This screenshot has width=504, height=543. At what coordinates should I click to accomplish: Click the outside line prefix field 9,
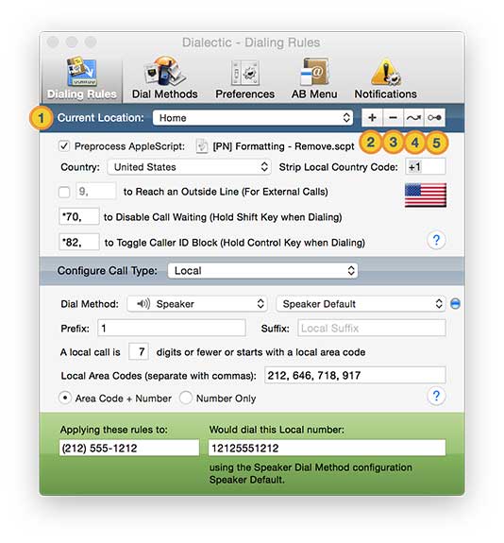tap(96, 191)
